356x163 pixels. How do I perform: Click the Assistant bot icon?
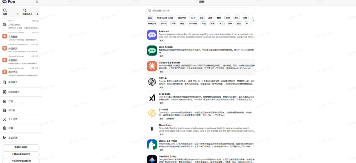(x=152, y=35)
